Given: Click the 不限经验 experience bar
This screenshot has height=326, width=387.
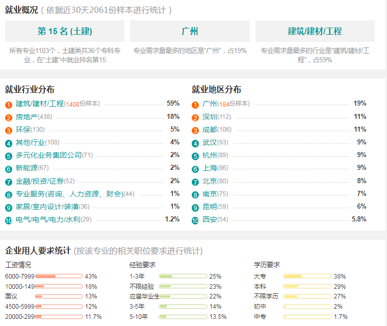Looking at the screenshot, I should coord(183,287).
